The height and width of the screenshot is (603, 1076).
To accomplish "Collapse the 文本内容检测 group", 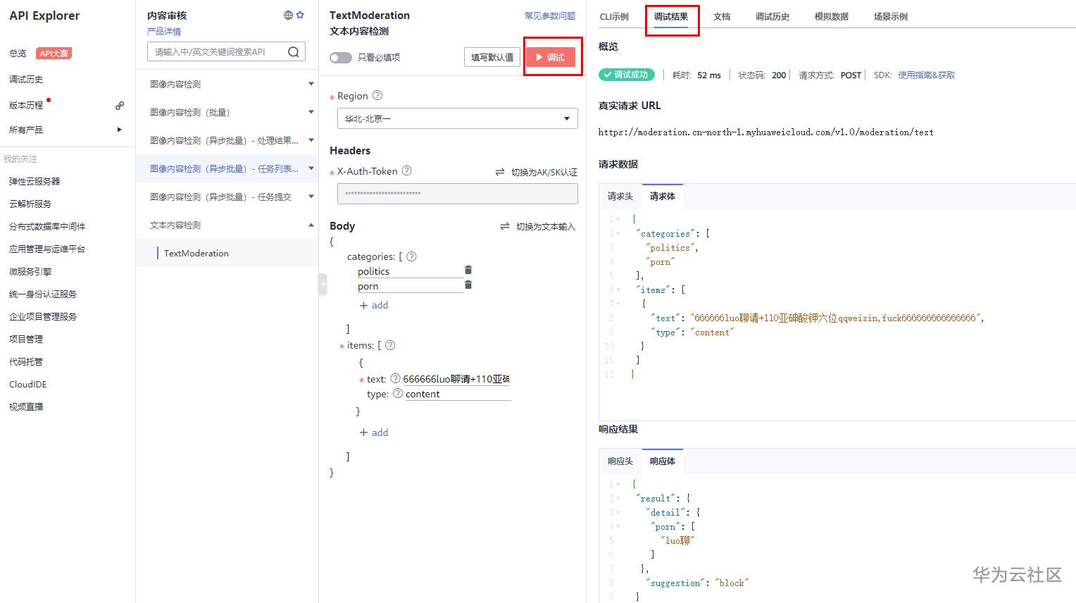I will [x=311, y=225].
